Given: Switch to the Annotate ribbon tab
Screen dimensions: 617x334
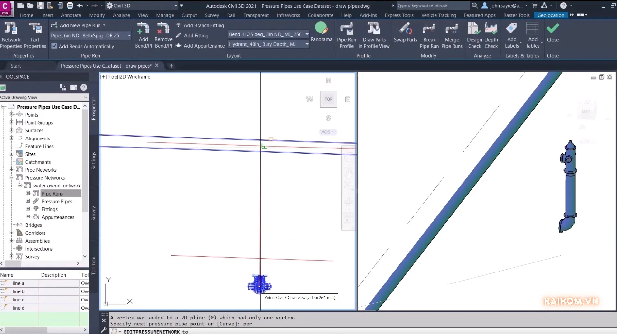Looking at the screenshot, I should click(x=71, y=15).
